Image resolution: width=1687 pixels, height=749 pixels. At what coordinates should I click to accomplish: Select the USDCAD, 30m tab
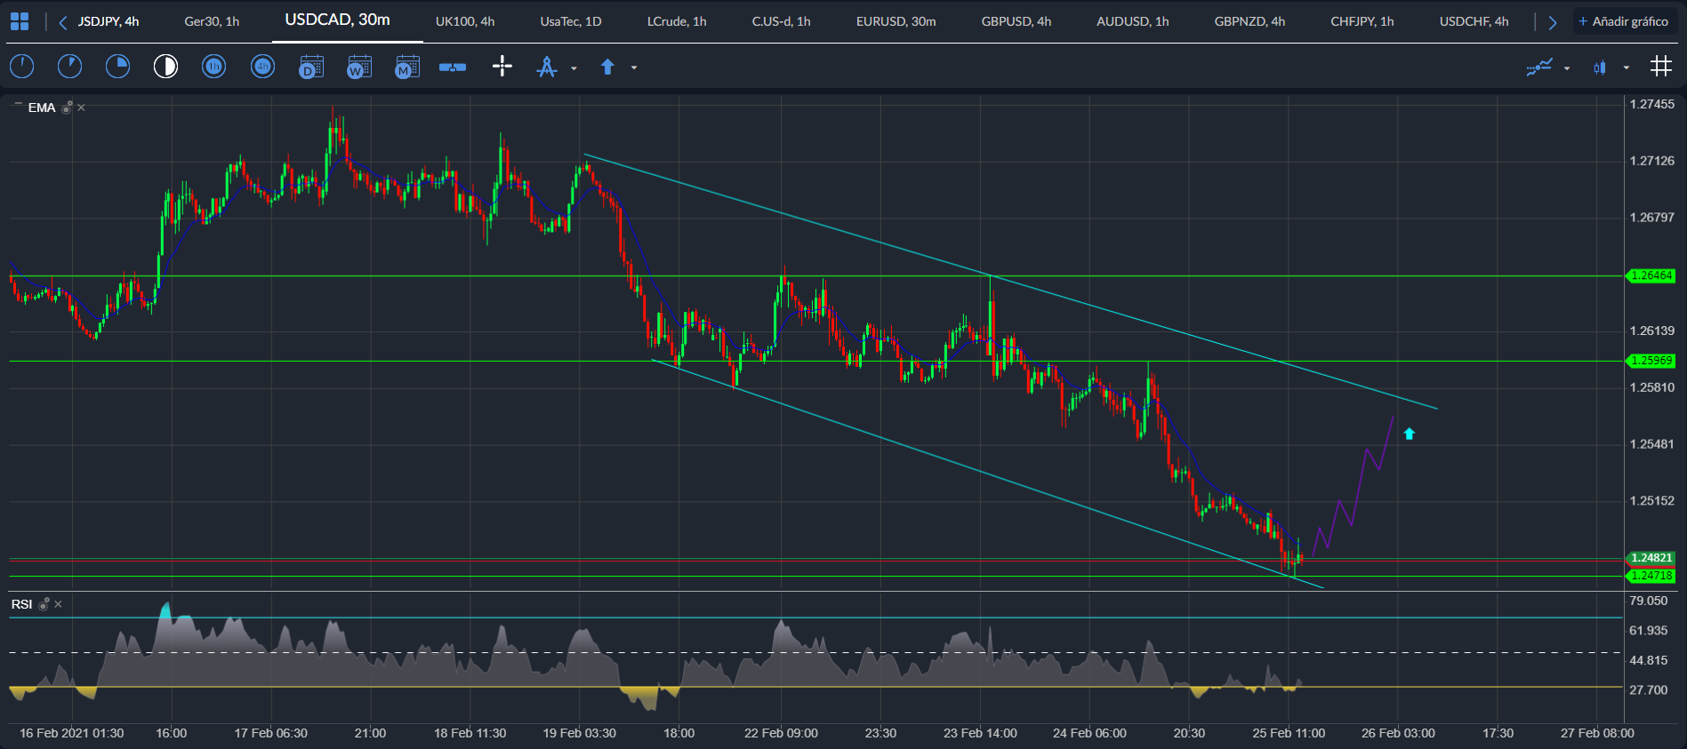coord(337,20)
